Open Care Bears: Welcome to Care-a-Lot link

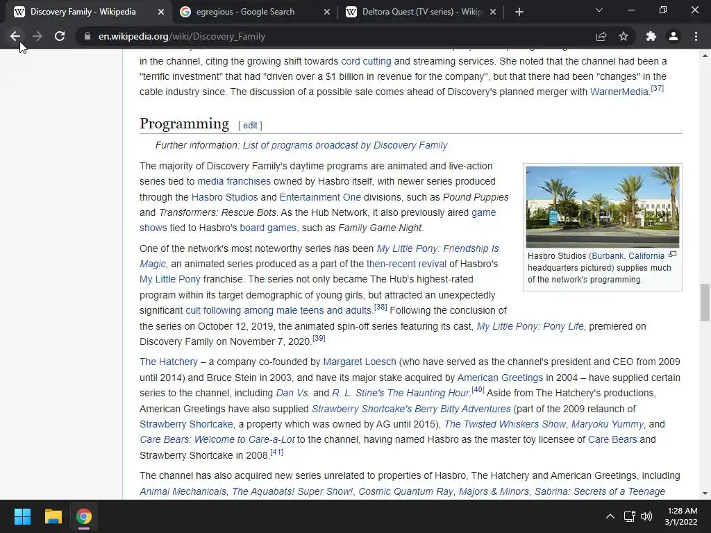[x=217, y=439]
